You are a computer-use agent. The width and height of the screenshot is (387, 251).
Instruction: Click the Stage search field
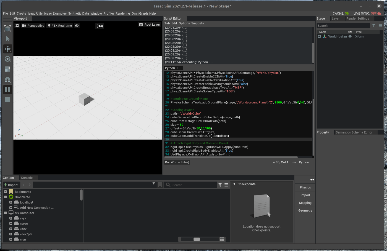(343, 26)
